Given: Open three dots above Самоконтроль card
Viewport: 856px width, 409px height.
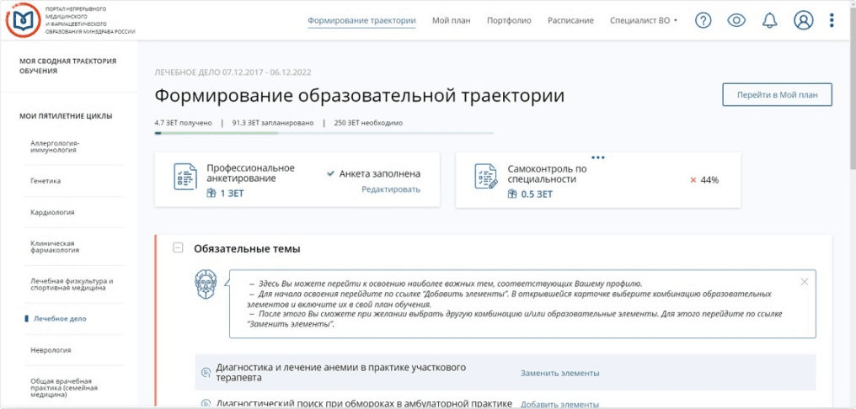Looking at the screenshot, I should coord(598,157).
